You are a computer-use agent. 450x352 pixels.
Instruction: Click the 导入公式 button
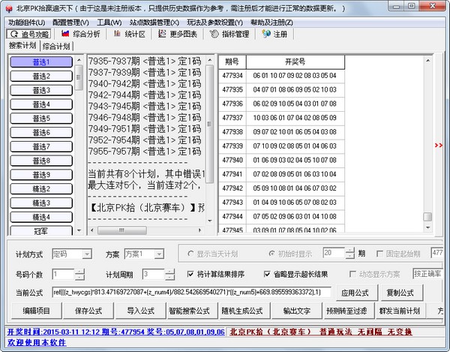pos(141,311)
